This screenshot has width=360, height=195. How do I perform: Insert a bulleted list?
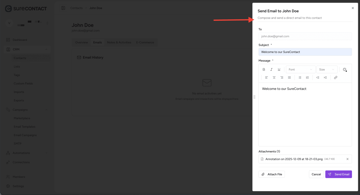pos(300,77)
